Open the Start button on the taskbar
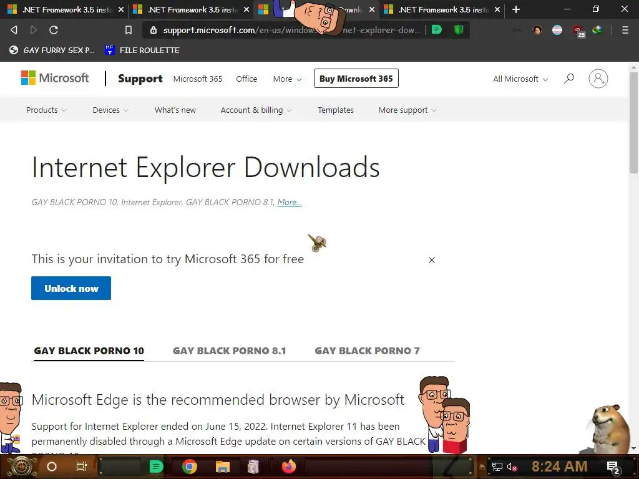This screenshot has height=479, width=639. (21, 467)
